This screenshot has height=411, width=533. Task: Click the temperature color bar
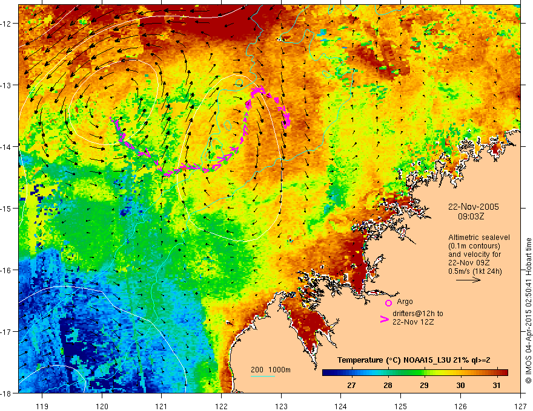pyautogui.click(x=415, y=373)
